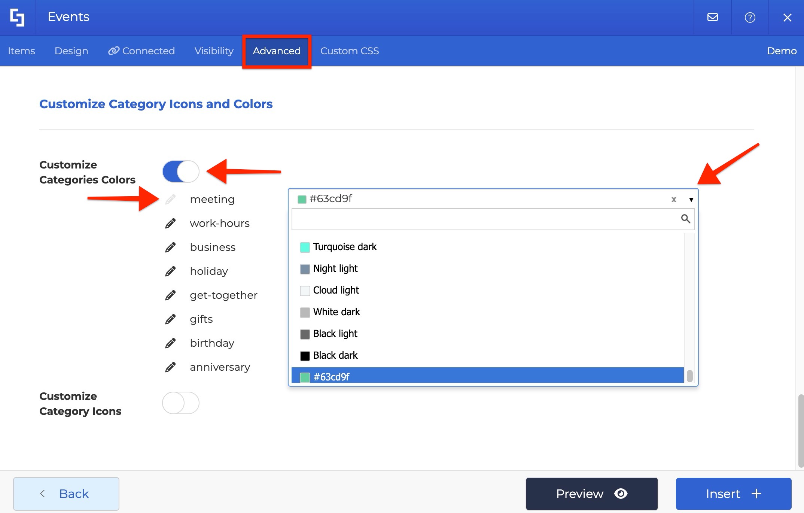Clear selected color with x button
Image resolution: width=804 pixels, height=513 pixels.
[674, 199]
